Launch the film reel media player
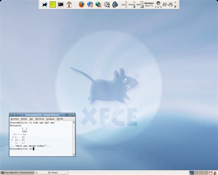The width and height of the screenshot is (218, 175). (x=107, y=5)
